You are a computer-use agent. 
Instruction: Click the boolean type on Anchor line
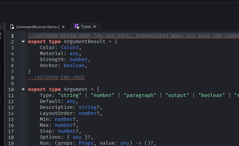(x=74, y=65)
